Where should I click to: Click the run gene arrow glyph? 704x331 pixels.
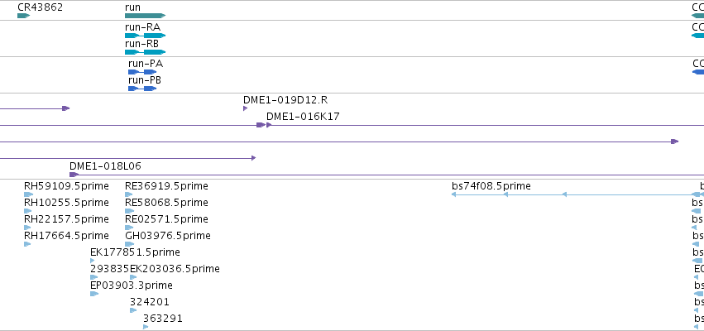[145, 16]
